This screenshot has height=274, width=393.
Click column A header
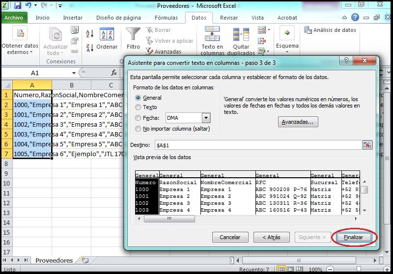click(32, 85)
